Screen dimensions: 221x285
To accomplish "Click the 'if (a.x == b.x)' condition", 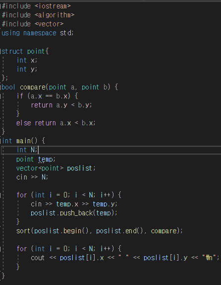I will coord(43,96).
